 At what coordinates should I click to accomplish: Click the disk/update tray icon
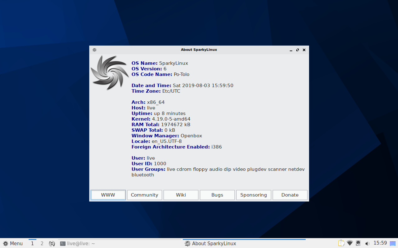pyautogui.click(x=358, y=243)
